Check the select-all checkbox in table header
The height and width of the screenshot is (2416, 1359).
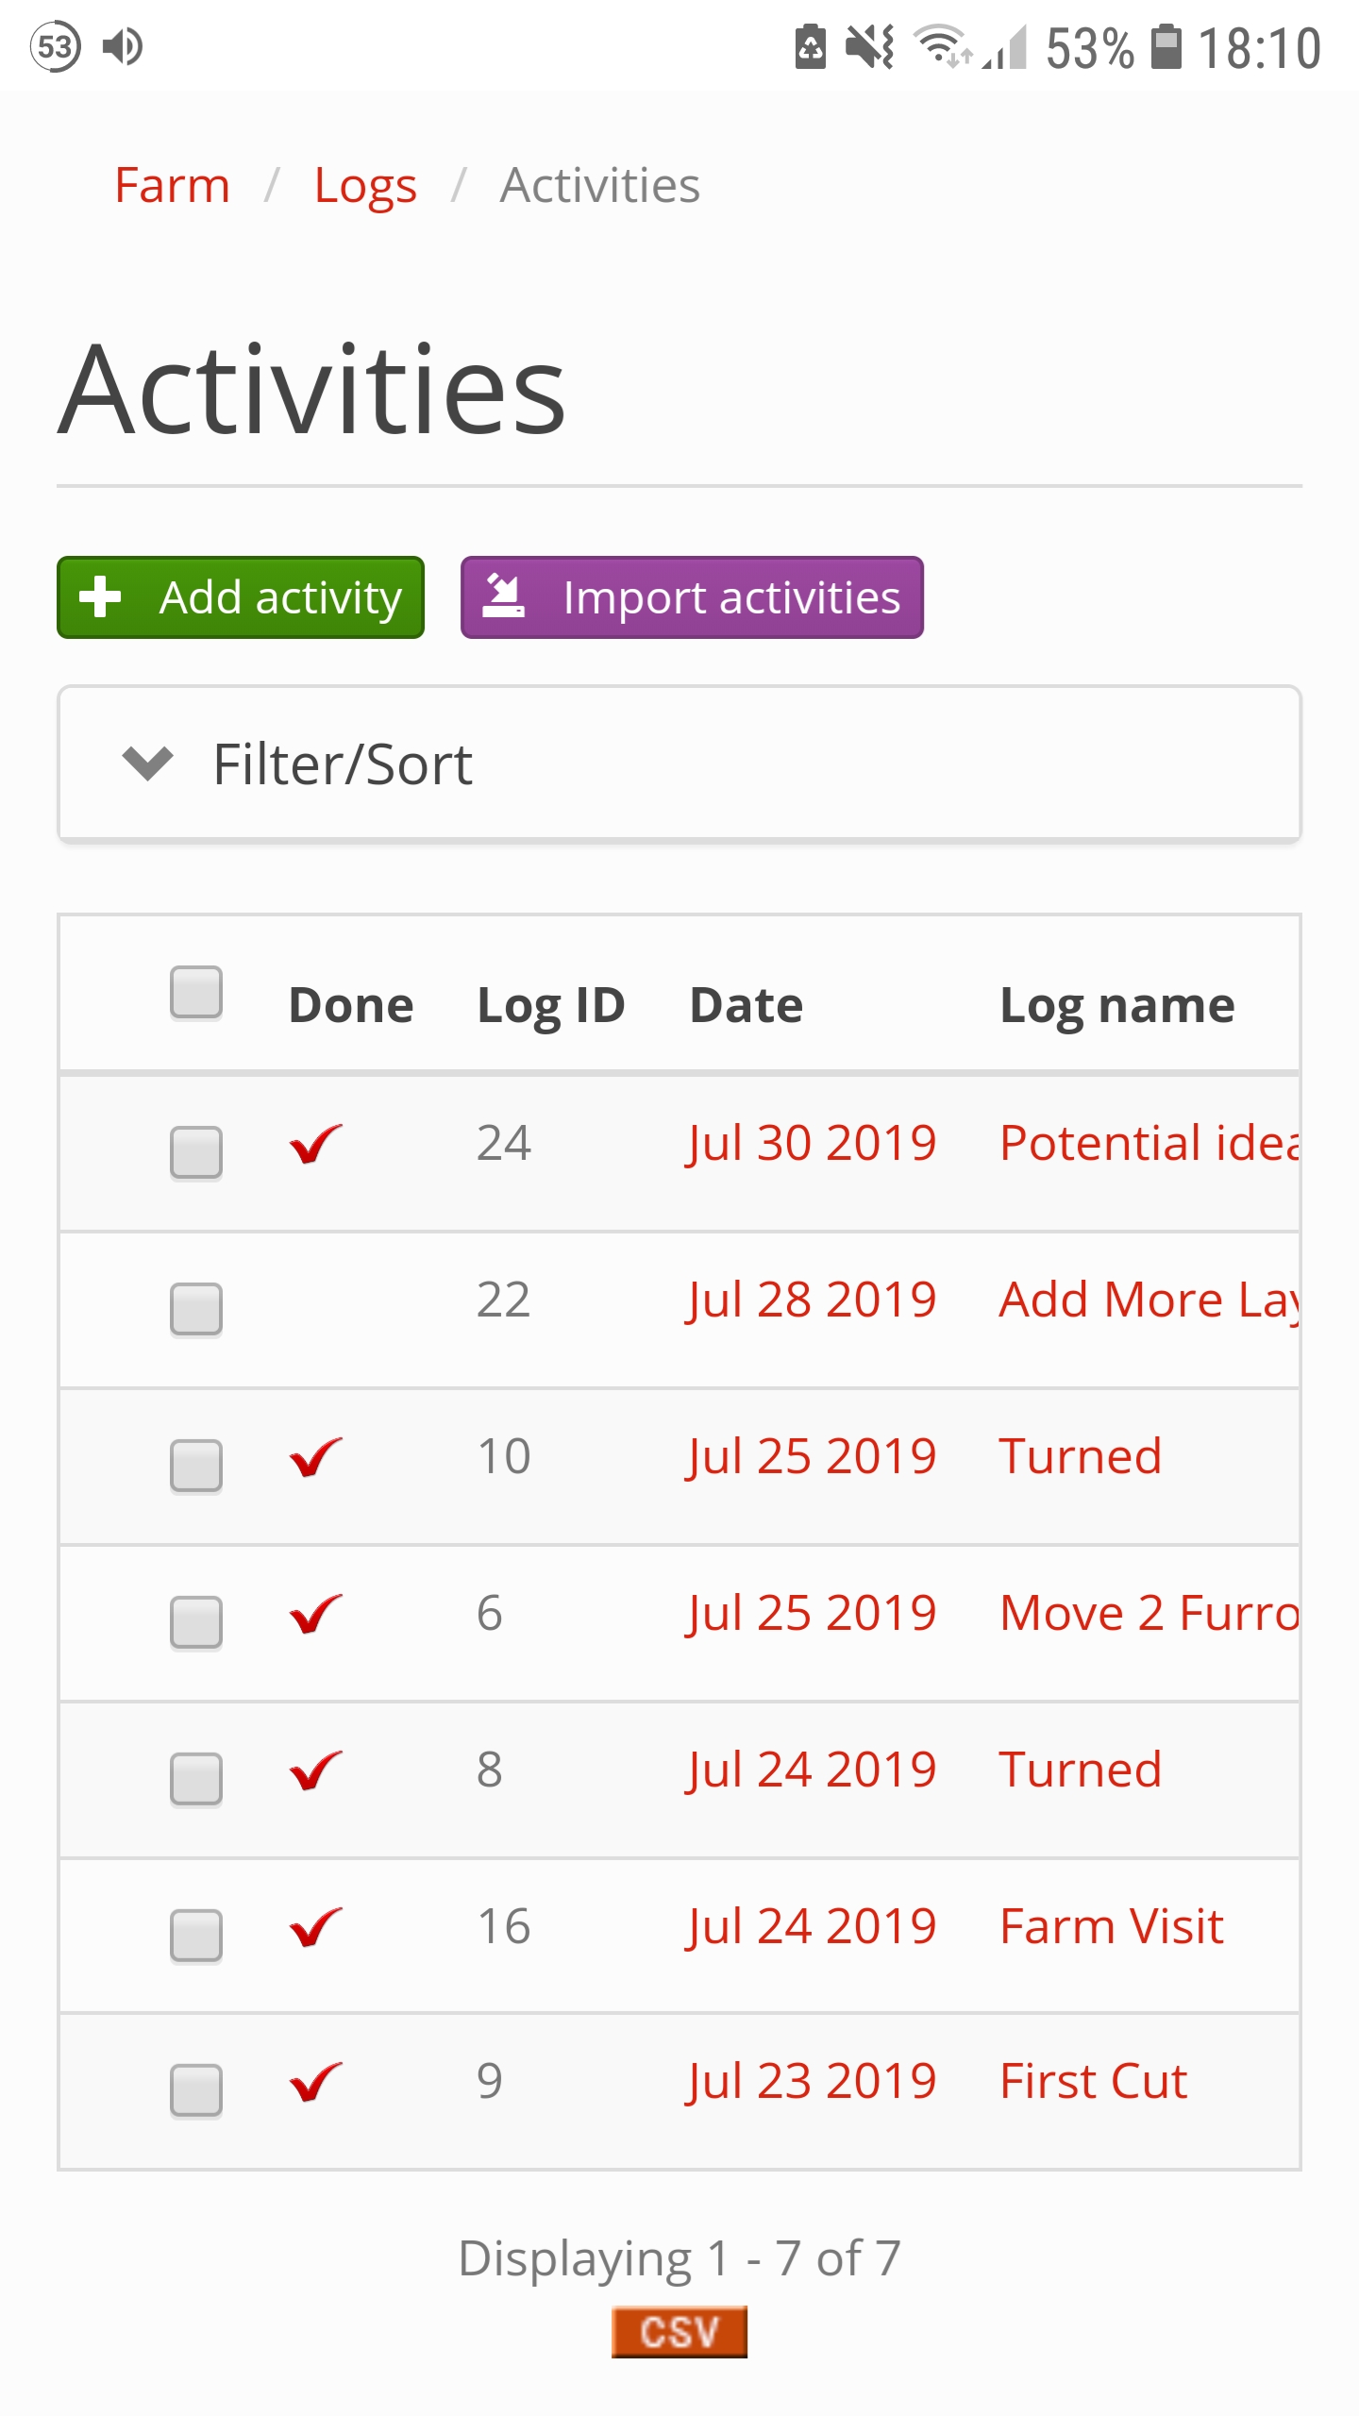coord(196,993)
